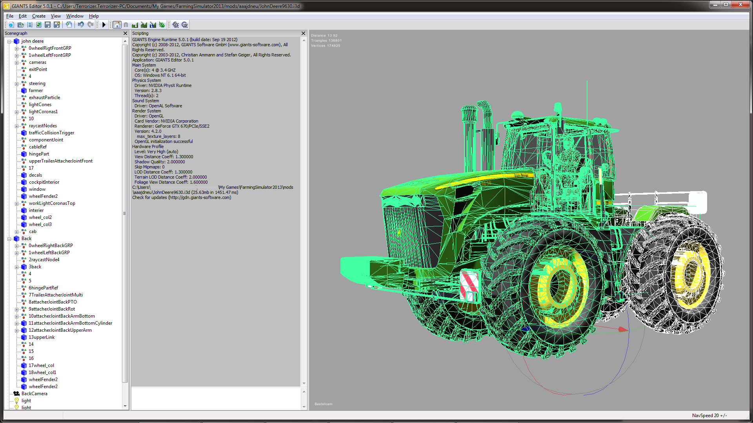The height and width of the screenshot is (423, 753).
Task: Select the 7TrailerAttacherJointMulti node
Action: (x=56, y=295)
